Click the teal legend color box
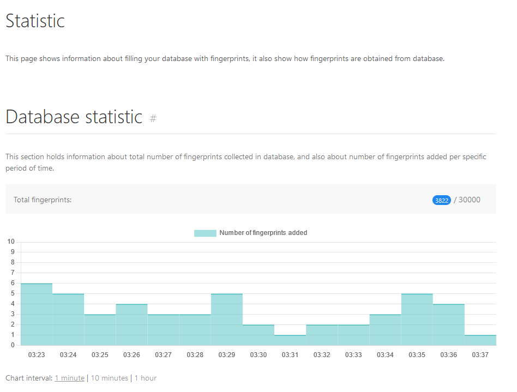Image resolution: width=517 pixels, height=392 pixels. (205, 233)
